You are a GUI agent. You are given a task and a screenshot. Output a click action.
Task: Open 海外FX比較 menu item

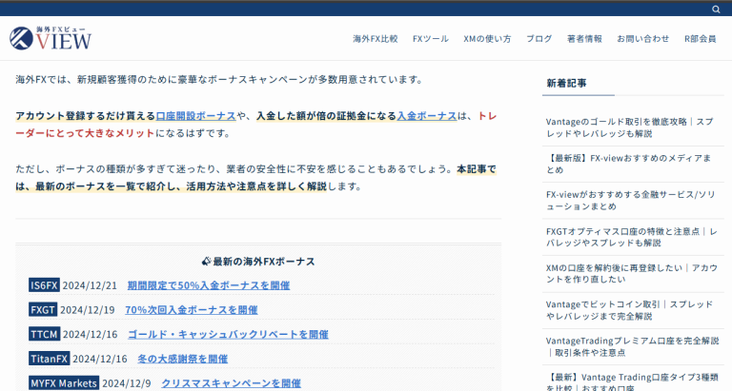375,39
